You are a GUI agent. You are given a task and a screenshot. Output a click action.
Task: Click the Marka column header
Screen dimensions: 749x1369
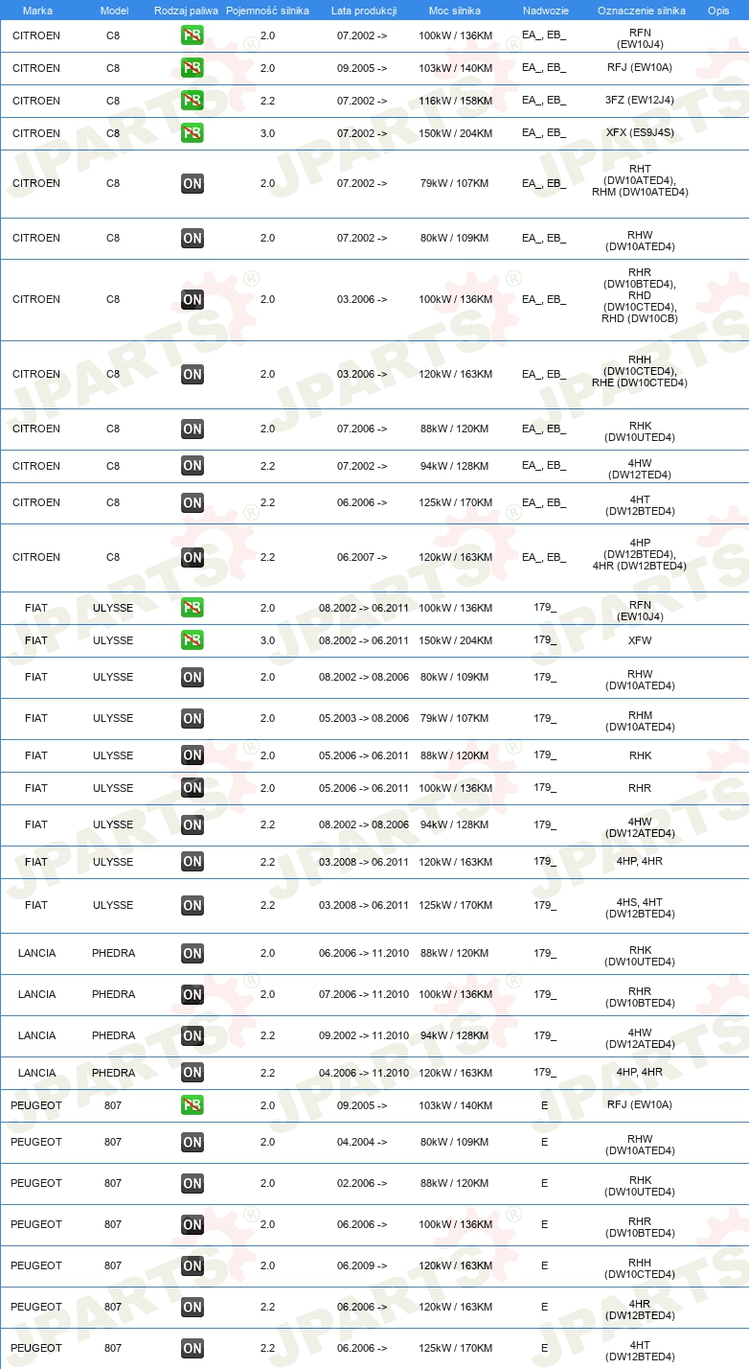coord(36,11)
